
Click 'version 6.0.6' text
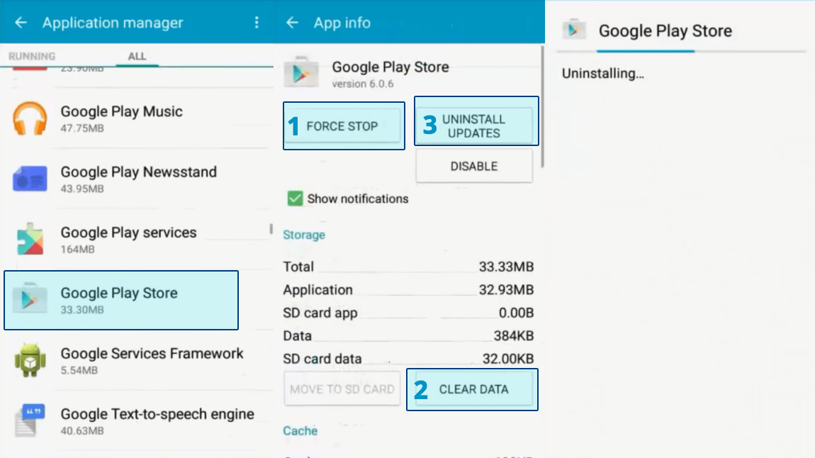[363, 84]
